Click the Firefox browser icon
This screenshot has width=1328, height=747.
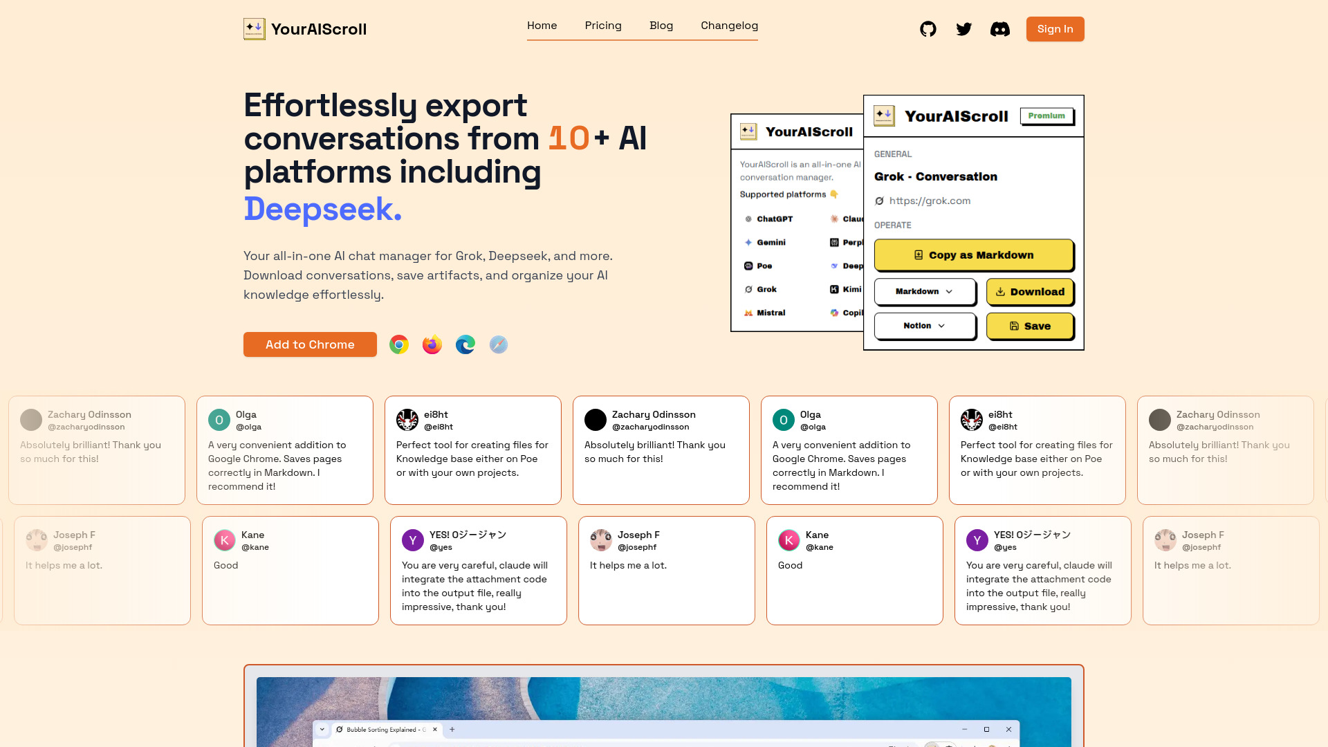(x=432, y=344)
